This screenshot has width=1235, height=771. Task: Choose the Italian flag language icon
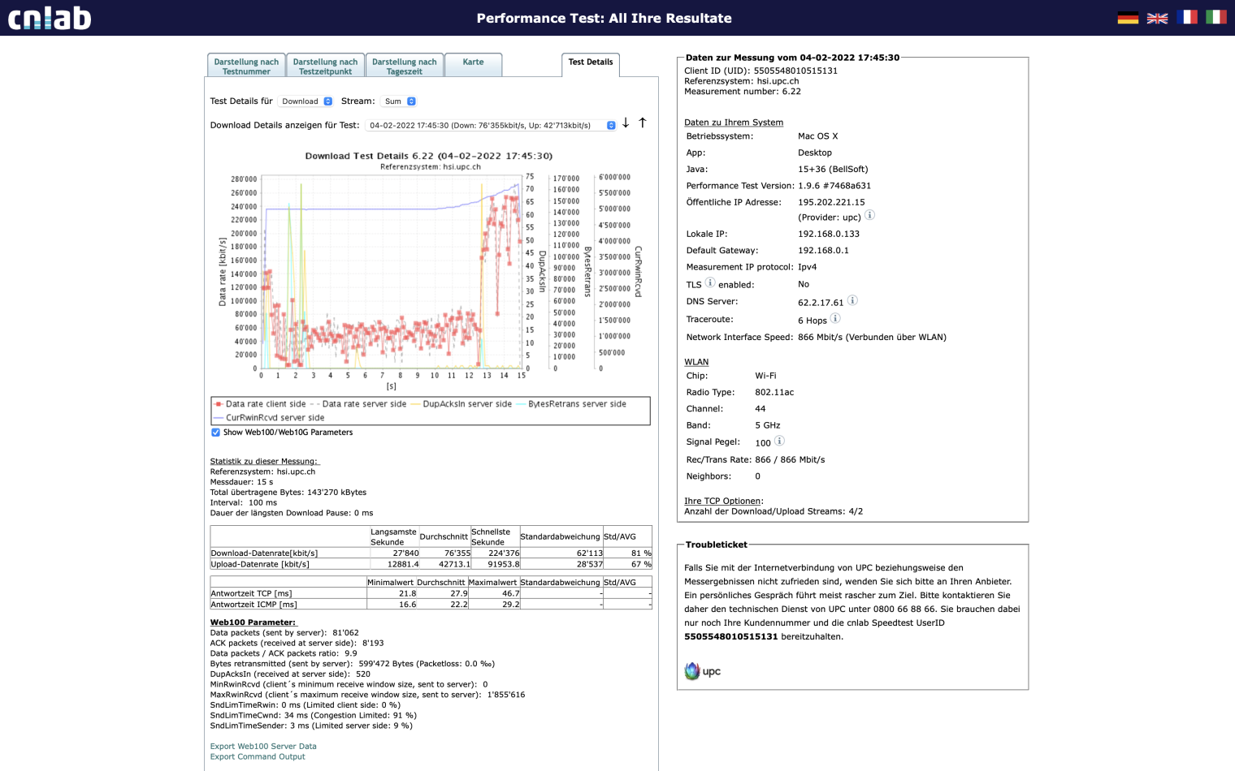coord(1215,17)
